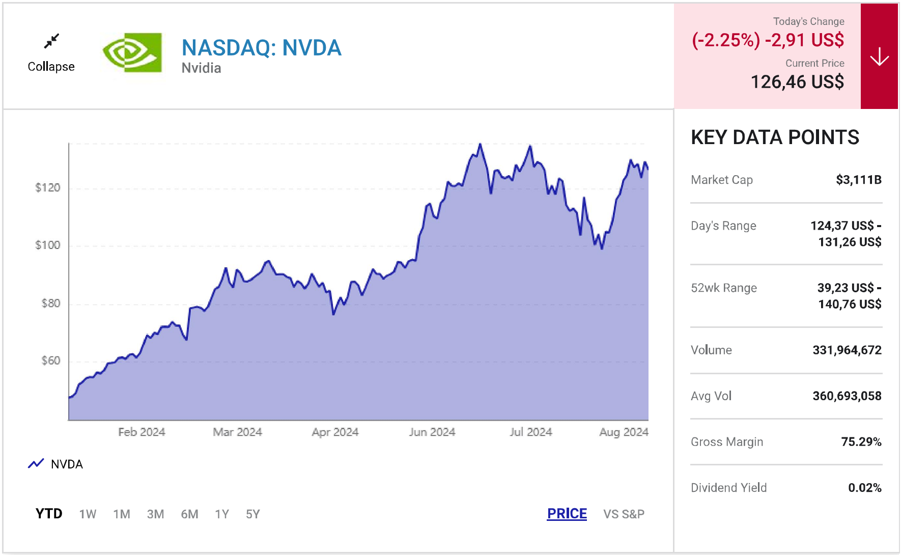
Task: Click the Nvidia logo
Action: 132,53
